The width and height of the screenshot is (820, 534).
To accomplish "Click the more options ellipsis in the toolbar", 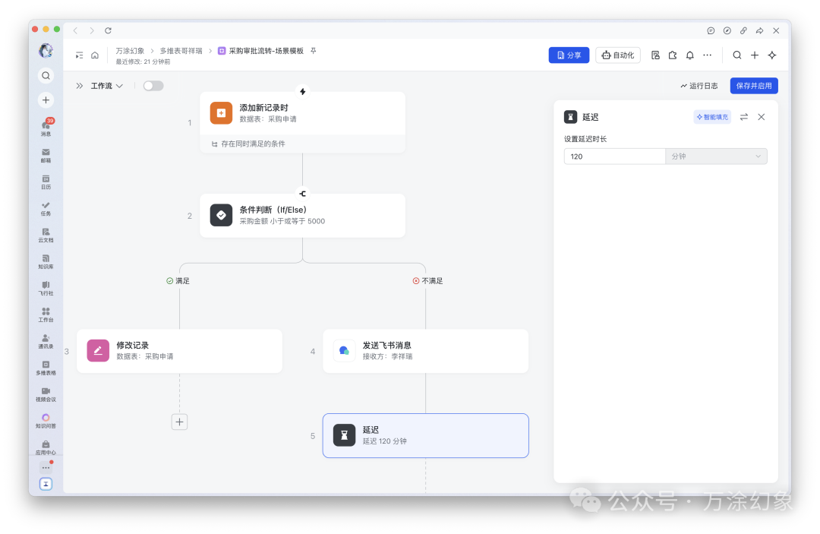I will (x=707, y=55).
